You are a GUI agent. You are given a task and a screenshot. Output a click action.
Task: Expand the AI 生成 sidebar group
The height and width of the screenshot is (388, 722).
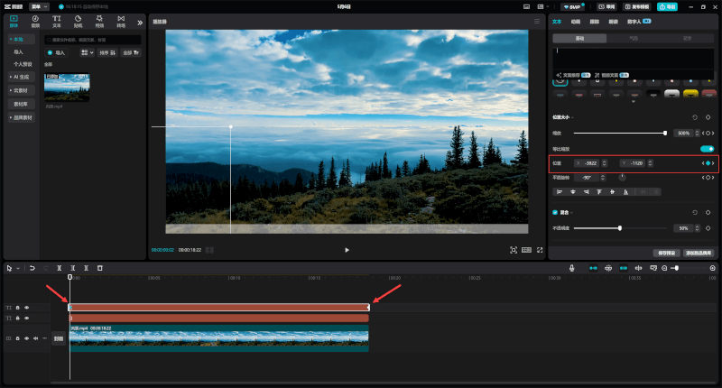21,77
